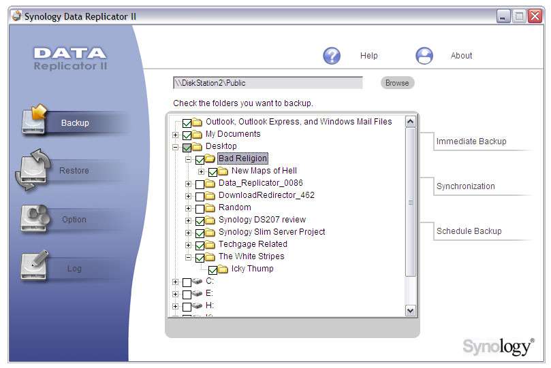The image size is (551, 368).
Task: Expand the My Documents tree node
Action: (175, 135)
